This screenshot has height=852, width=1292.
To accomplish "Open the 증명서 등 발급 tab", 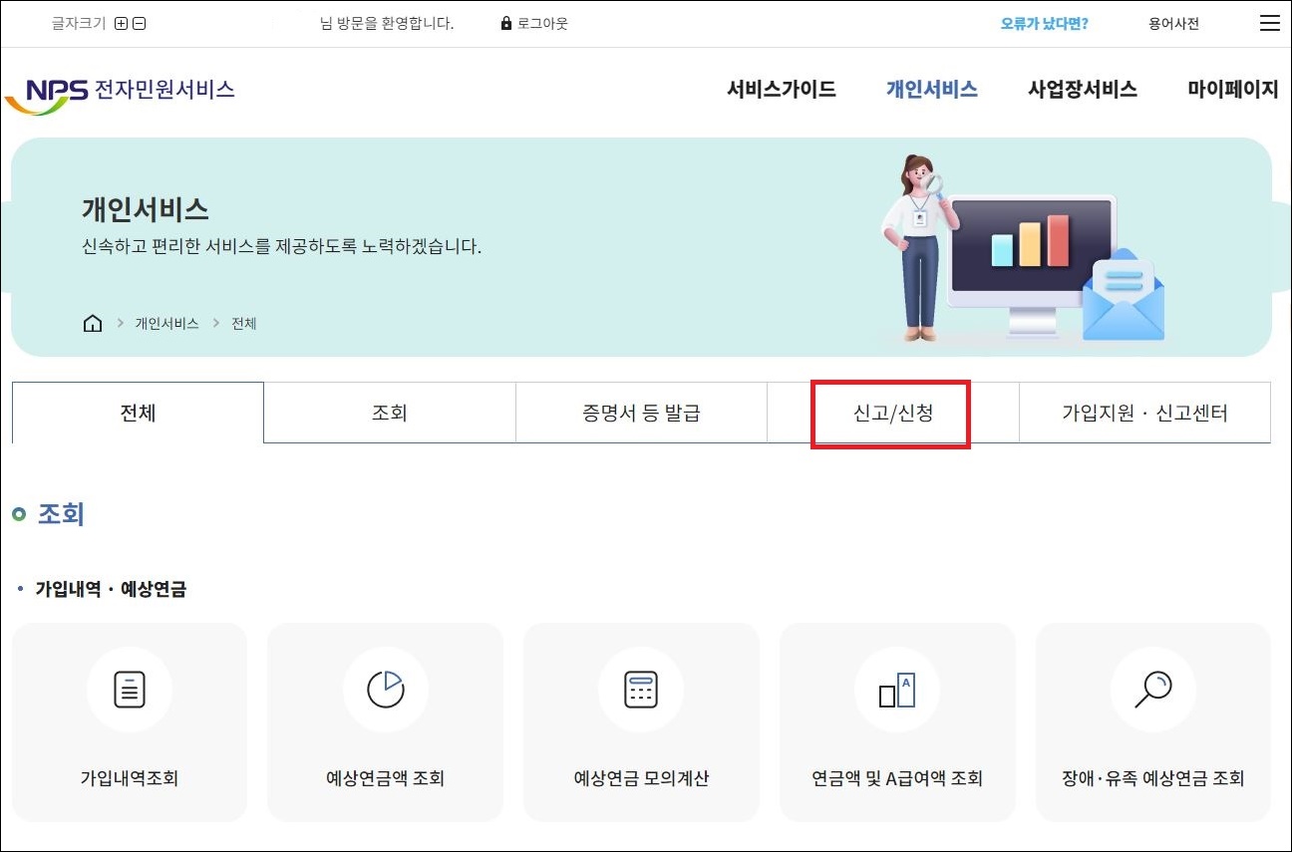I will tap(639, 413).
